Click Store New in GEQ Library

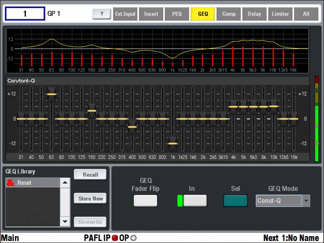point(90,198)
